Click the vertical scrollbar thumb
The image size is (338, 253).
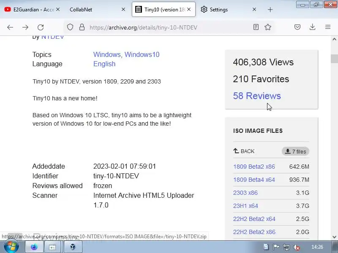(x=334, y=59)
